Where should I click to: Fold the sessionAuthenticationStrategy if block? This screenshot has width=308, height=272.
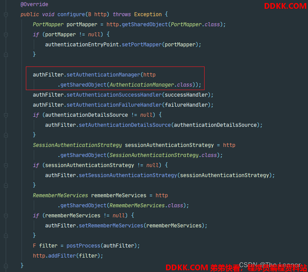tap(6, 165)
